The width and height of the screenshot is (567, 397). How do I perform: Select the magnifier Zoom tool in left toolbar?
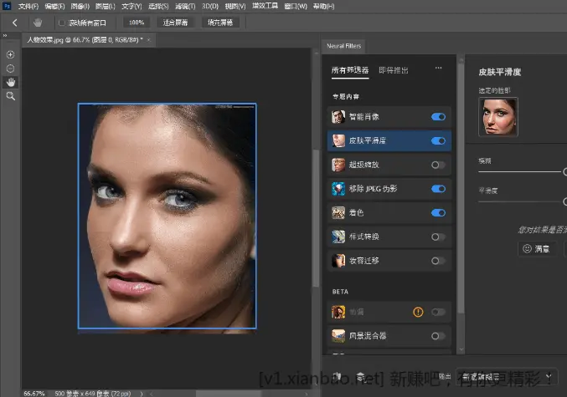click(x=11, y=96)
